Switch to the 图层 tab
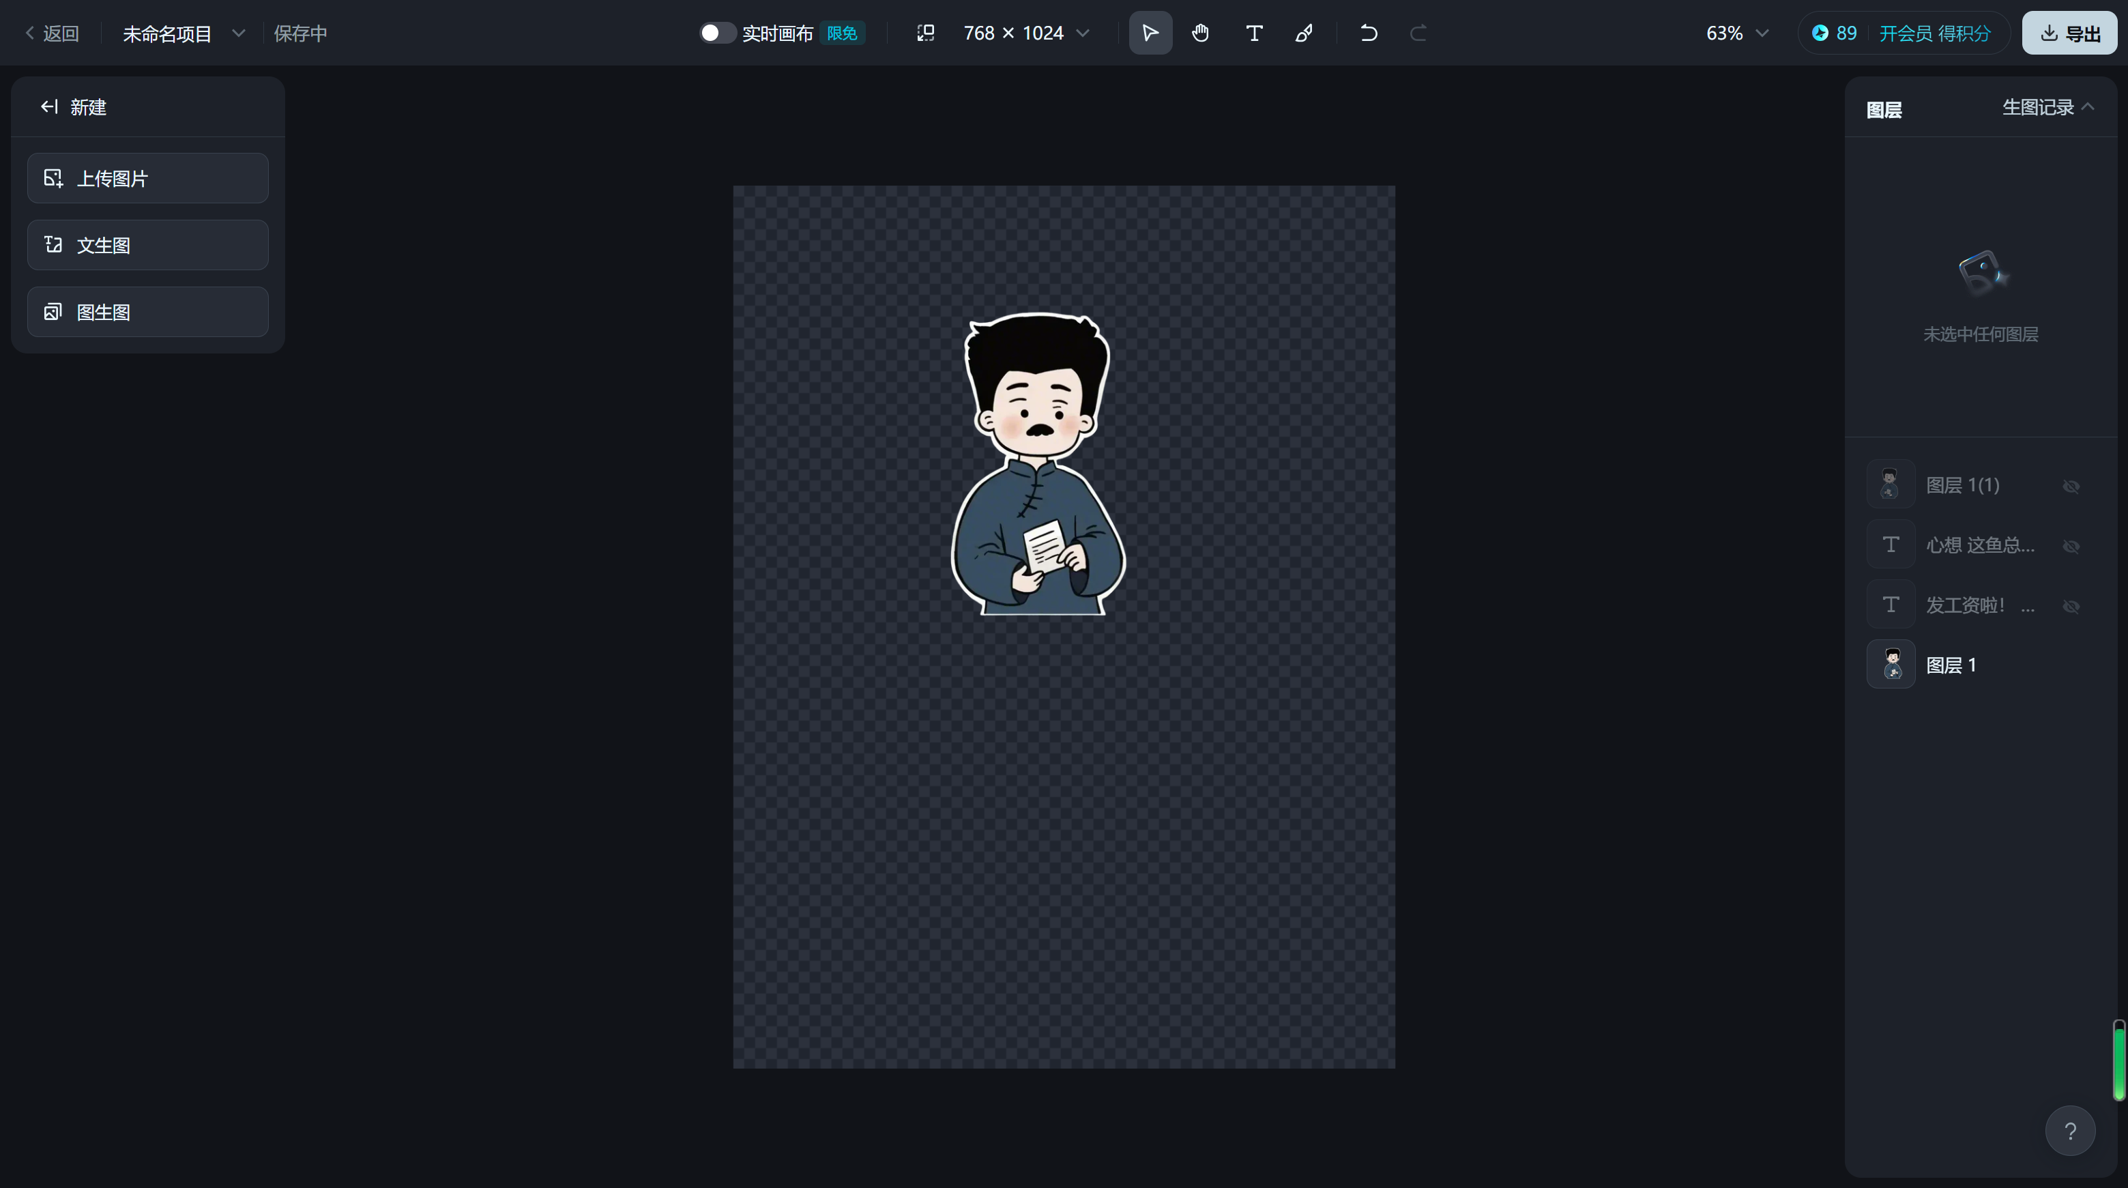Screen dimensions: 2128x1188 tap(1884, 110)
